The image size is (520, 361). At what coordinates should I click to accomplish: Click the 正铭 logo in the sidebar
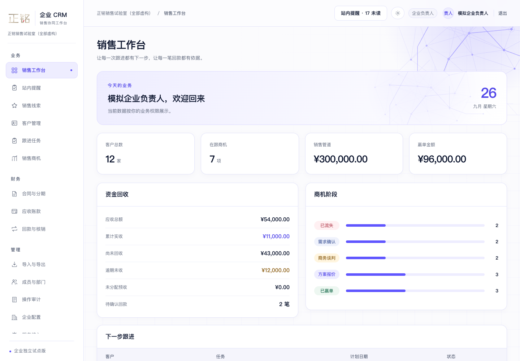click(19, 18)
